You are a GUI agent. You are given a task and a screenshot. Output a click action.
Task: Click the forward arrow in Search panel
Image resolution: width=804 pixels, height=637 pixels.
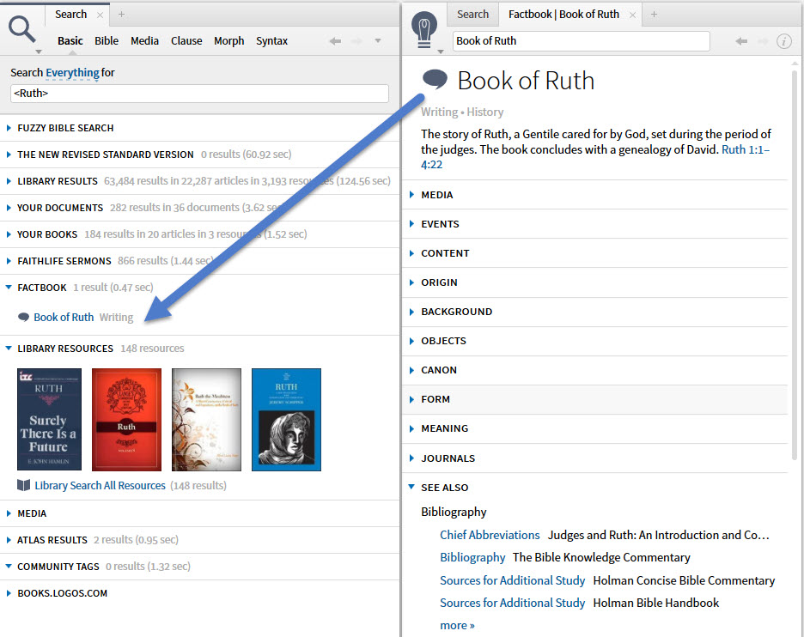coord(356,41)
